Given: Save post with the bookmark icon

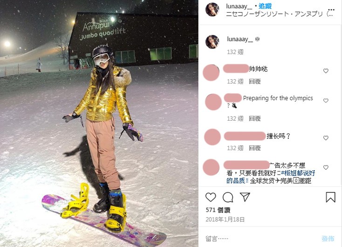Looking at the screenshot, I should pyautogui.click(x=330, y=197).
